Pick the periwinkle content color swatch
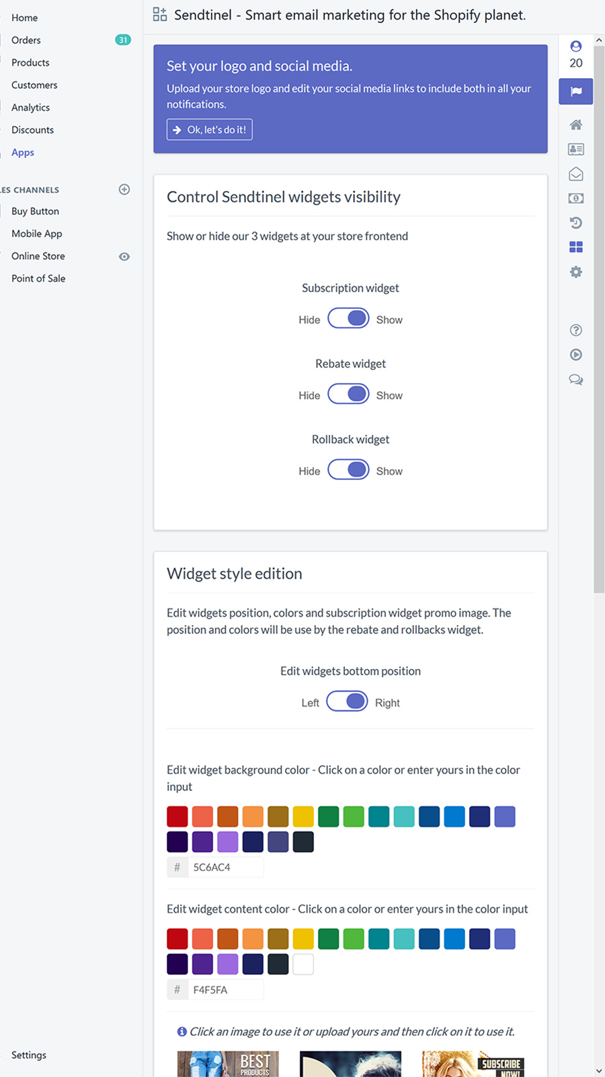605x1077 pixels. tap(505, 939)
